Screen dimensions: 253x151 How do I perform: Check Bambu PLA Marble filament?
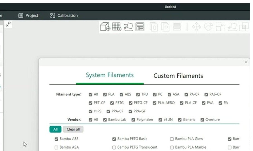[172, 147]
